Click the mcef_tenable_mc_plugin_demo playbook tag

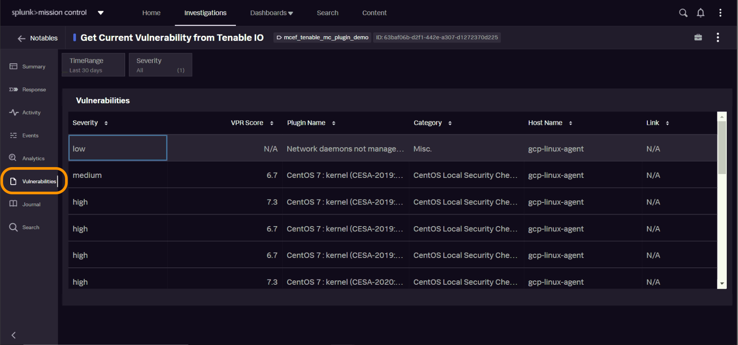[323, 37]
